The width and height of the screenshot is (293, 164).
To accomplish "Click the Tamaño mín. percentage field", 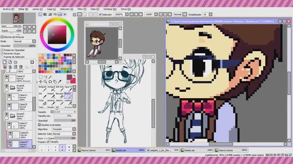I will click(x=63, y=116).
